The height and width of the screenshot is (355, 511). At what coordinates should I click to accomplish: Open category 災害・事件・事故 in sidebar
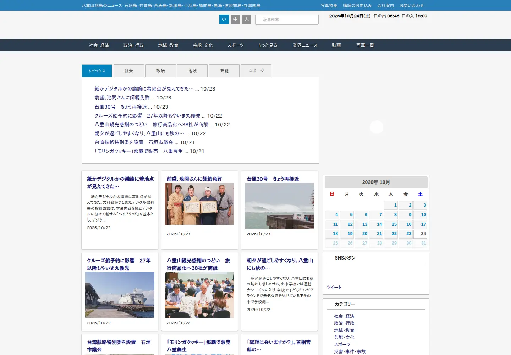click(x=350, y=351)
